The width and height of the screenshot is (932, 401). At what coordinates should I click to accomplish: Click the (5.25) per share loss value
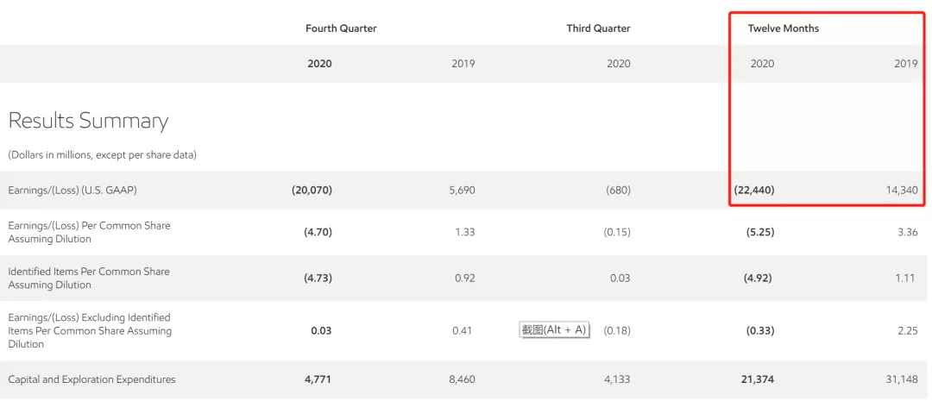(x=760, y=232)
